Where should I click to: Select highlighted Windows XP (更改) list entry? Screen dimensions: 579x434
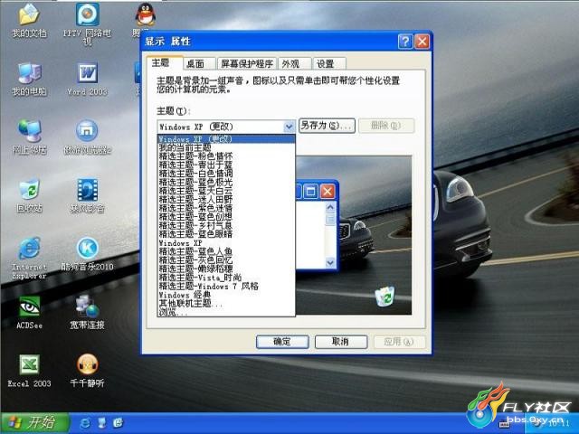coord(226,139)
